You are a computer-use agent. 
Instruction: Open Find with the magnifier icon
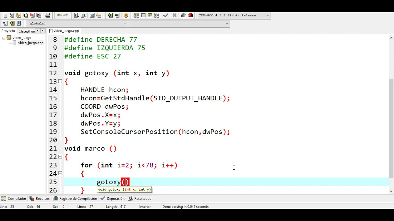click(76, 15)
